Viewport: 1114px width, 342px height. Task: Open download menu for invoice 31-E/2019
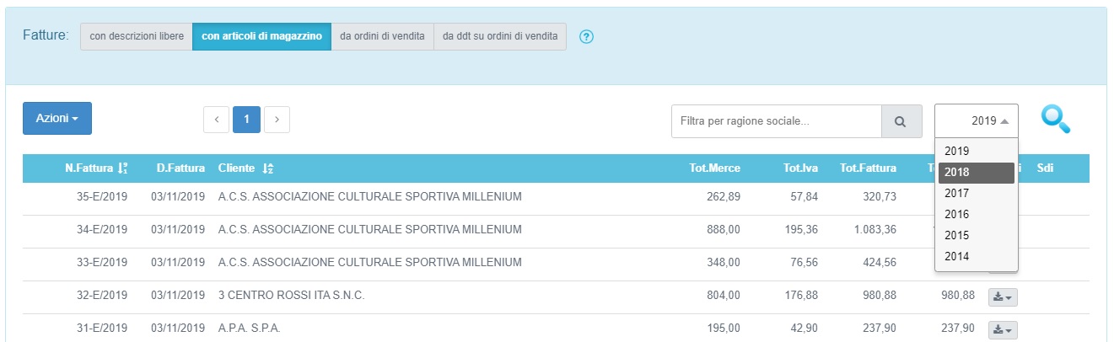pyautogui.click(x=1003, y=329)
